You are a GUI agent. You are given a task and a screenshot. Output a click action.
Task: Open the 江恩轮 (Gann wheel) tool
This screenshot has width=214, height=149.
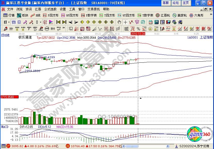tap(163, 15)
